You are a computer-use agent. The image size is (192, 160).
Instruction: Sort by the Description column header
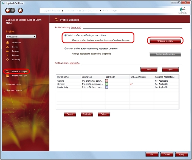[93, 77]
